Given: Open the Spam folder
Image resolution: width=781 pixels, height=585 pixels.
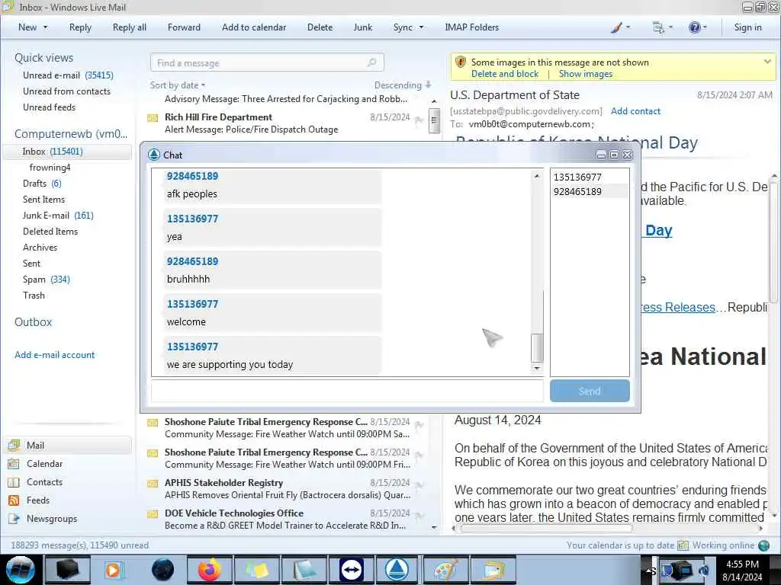Looking at the screenshot, I should point(46,280).
